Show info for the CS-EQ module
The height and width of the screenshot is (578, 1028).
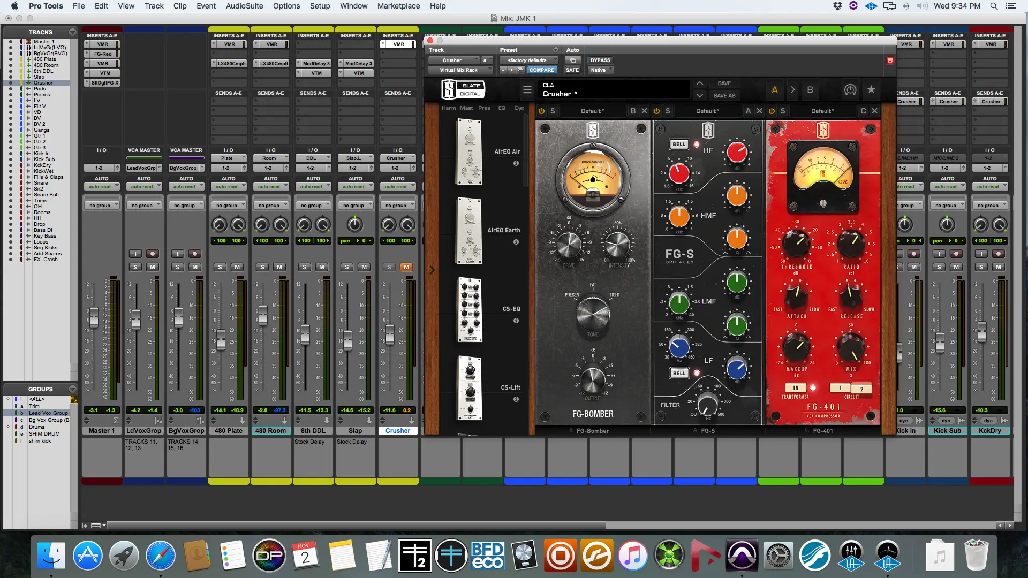[516, 321]
